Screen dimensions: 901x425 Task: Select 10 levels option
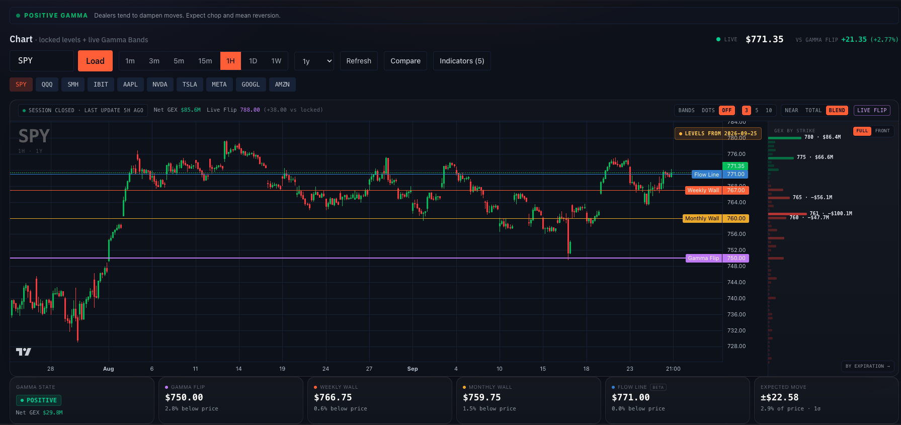pyautogui.click(x=769, y=110)
